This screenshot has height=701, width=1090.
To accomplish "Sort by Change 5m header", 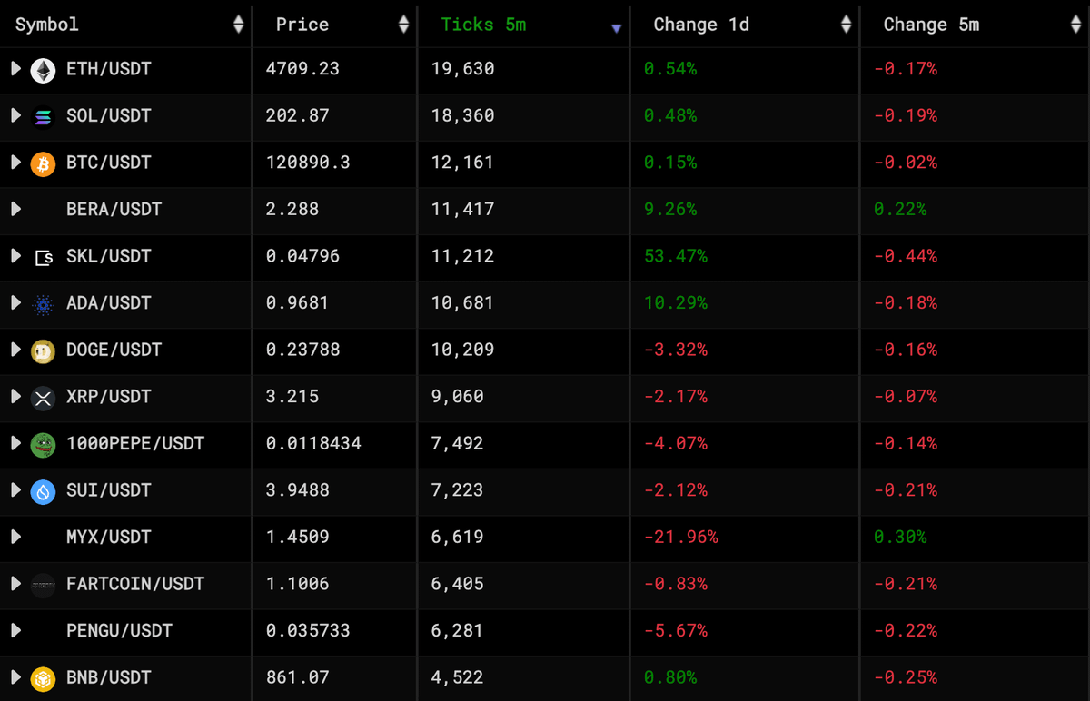I will tap(1076, 25).
